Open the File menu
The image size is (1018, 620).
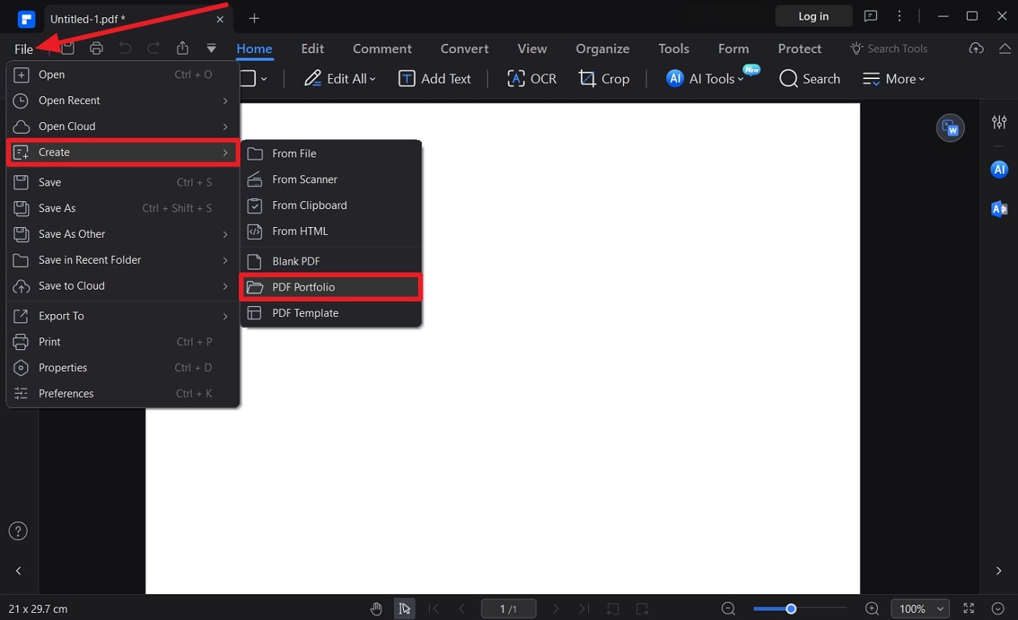click(x=23, y=49)
